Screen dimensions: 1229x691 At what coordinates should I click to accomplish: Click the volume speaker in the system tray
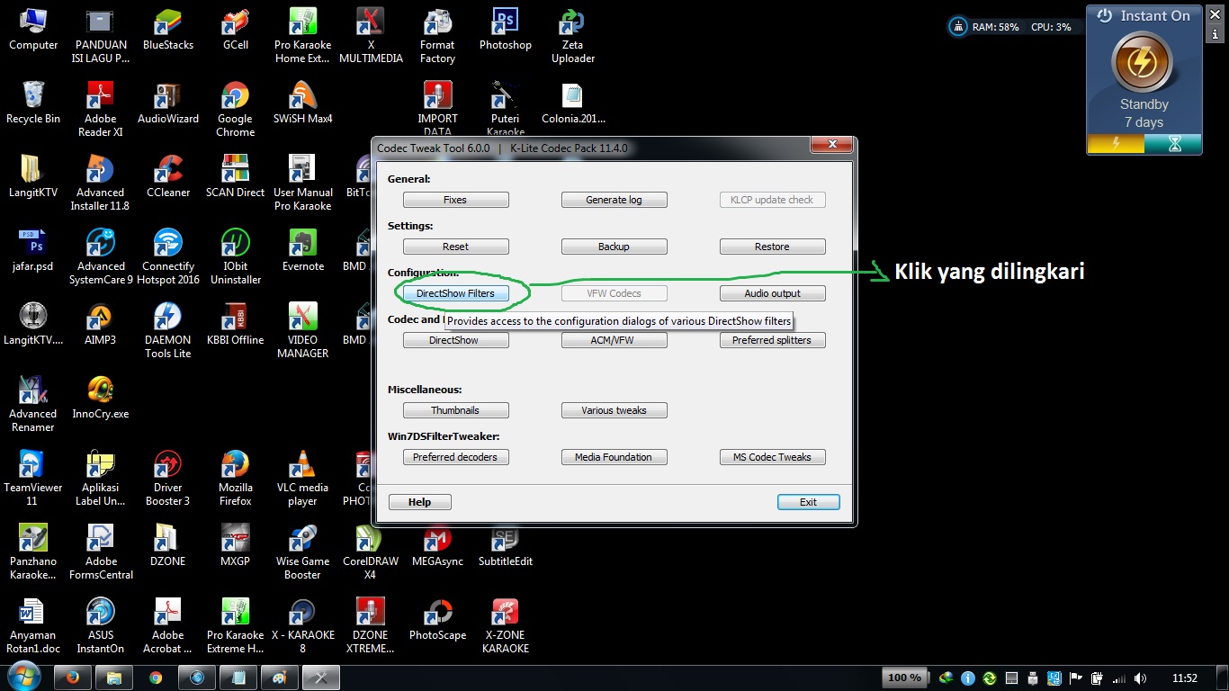[x=1141, y=677]
